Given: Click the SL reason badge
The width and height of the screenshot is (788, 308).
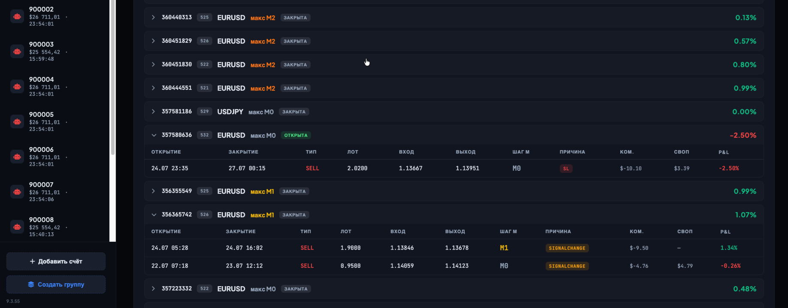Looking at the screenshot, I should coord(566,169).
